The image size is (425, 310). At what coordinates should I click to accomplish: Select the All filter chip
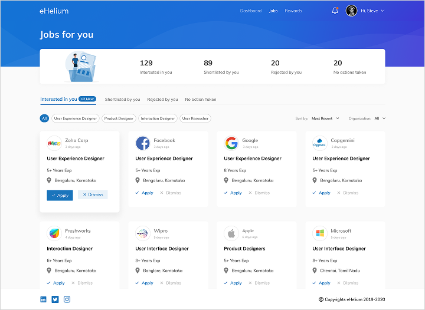(44, 118)
